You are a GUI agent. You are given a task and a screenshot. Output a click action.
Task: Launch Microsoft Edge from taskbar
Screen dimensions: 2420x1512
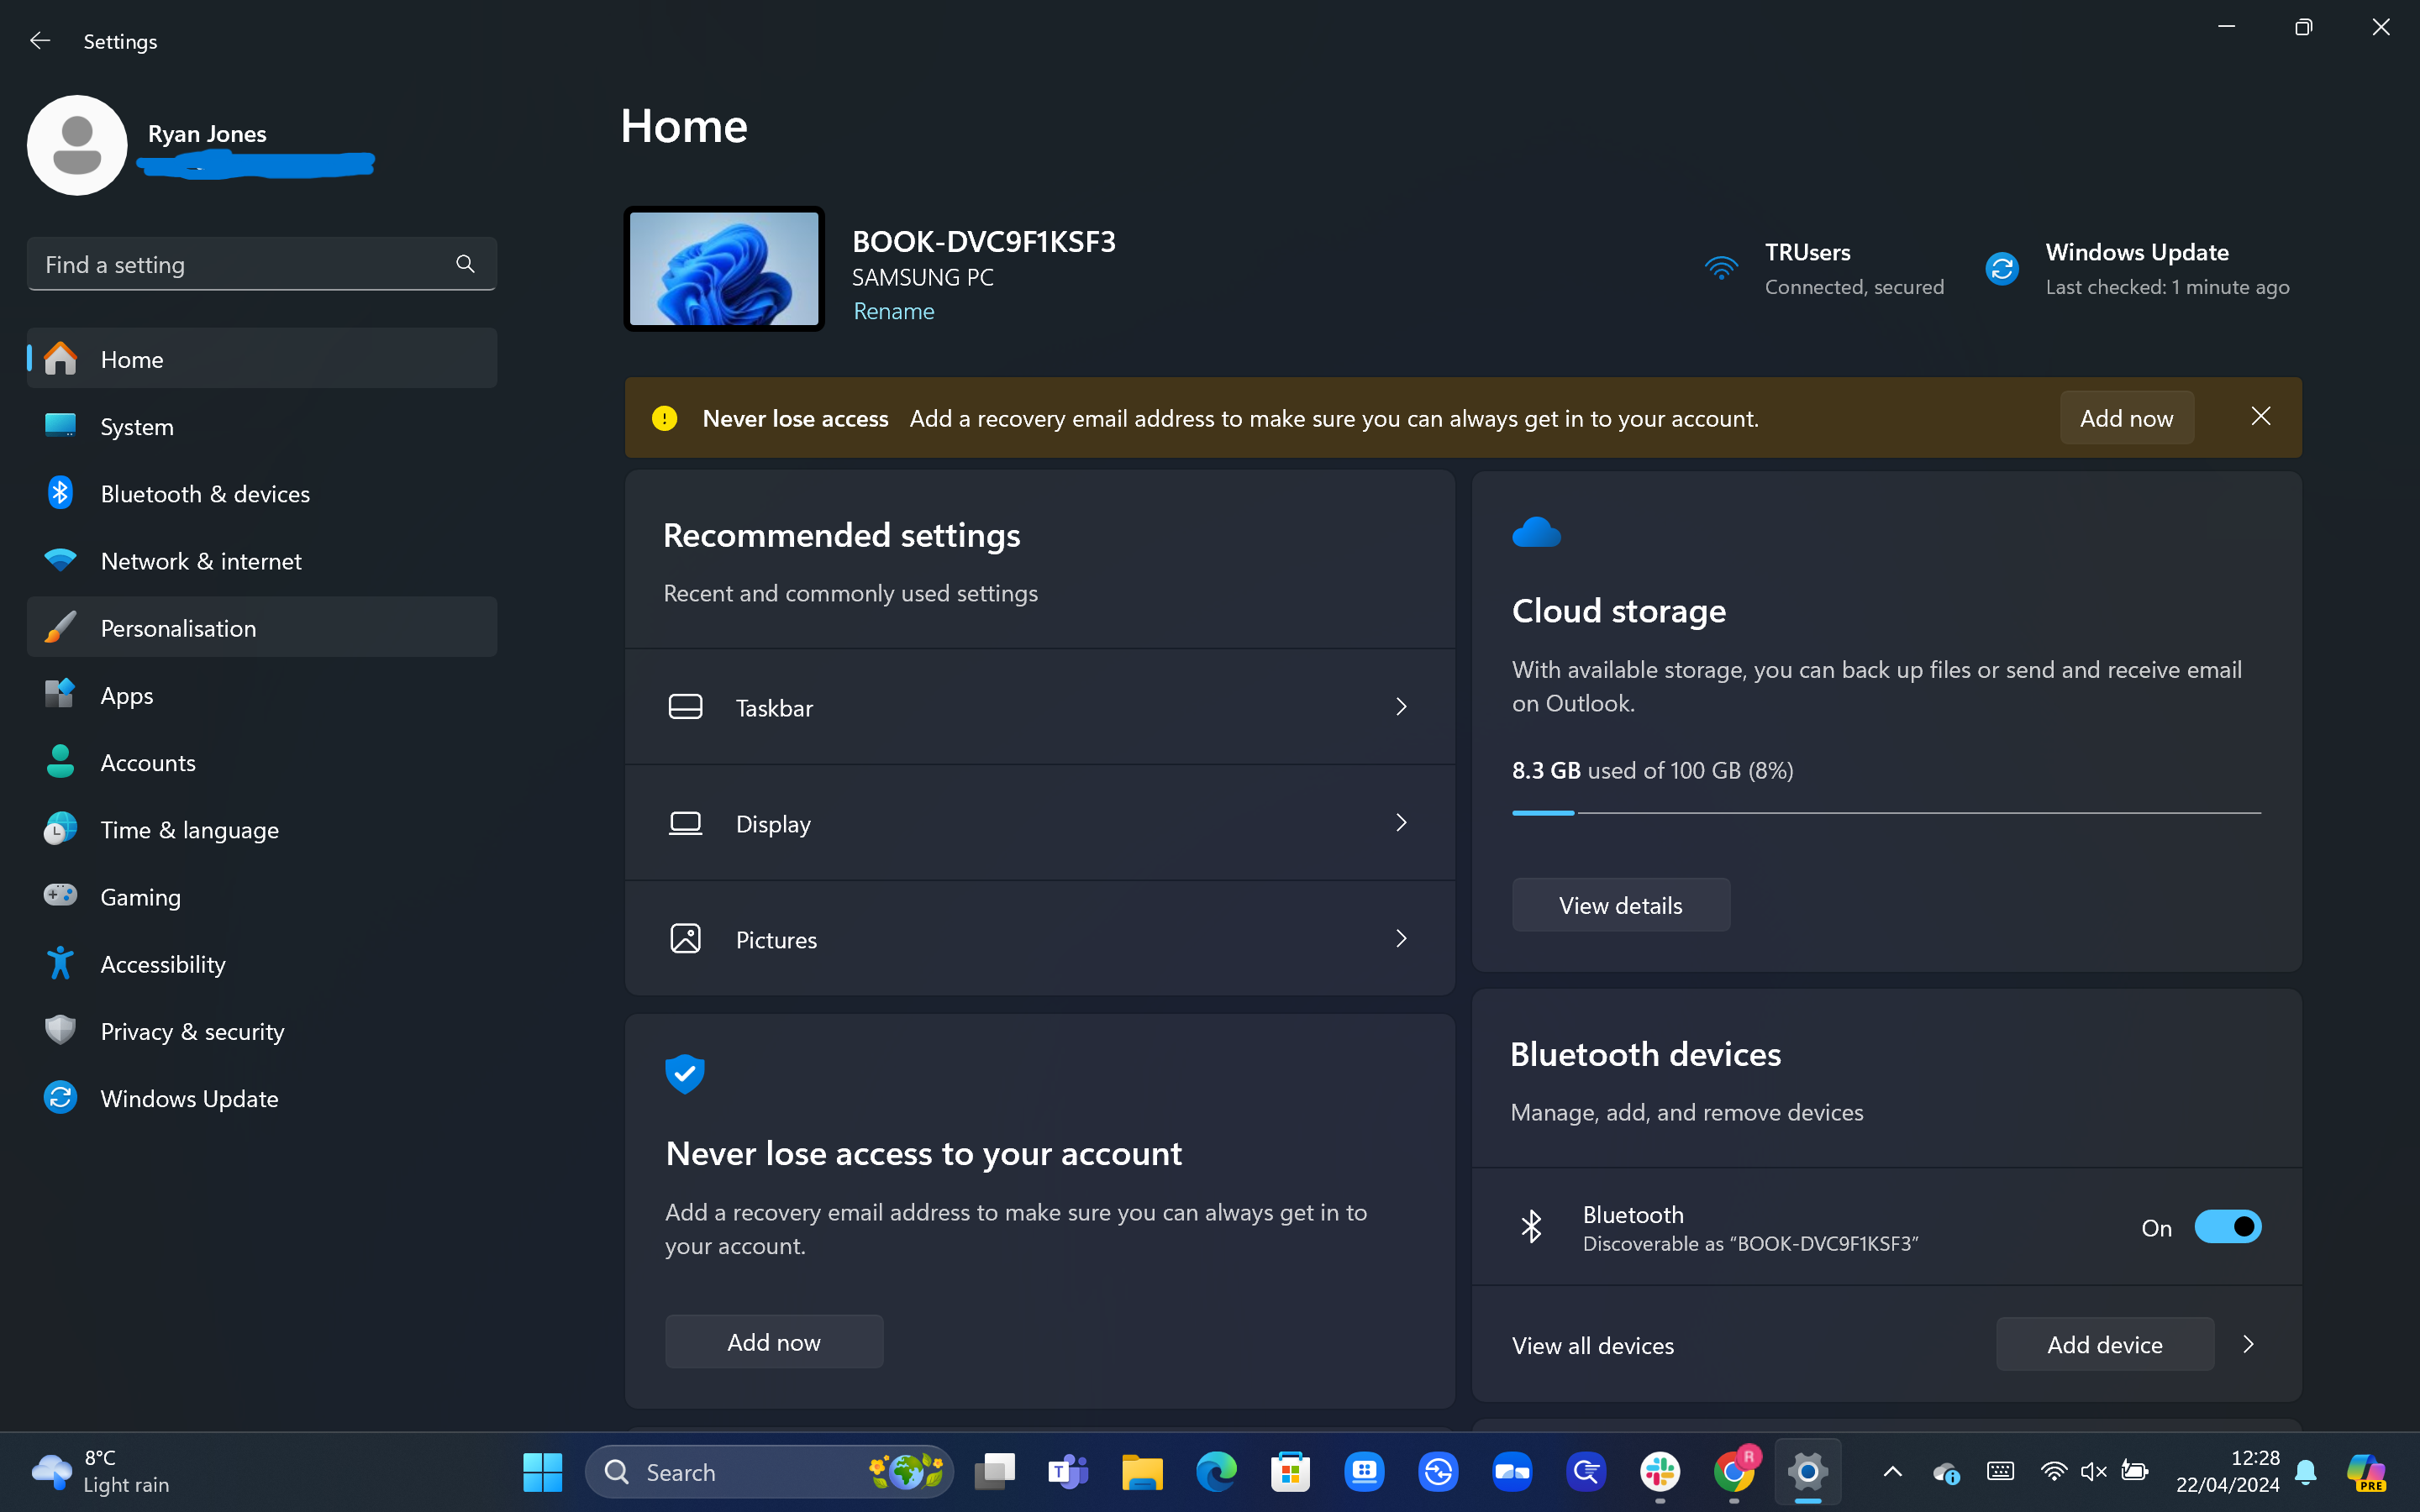(x=1216, y=1472)
